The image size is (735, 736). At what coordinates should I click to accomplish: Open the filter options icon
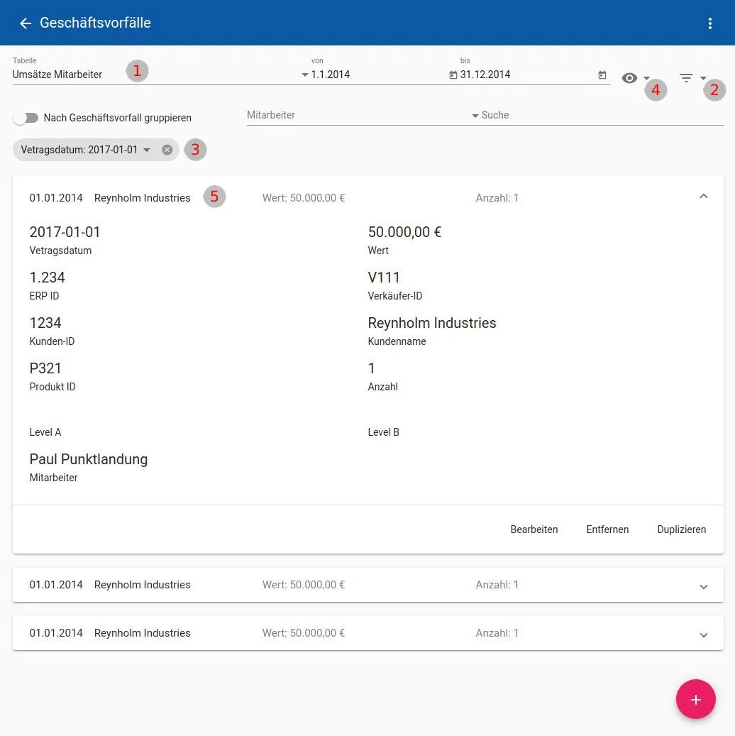(x=685, y=78)
